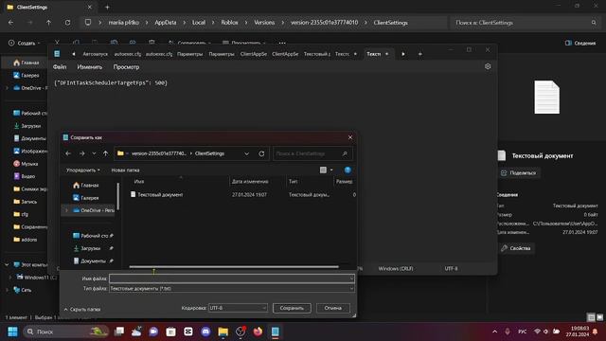Click the Explorer search ClientSettings field
This screenshot has height=341, width=606.
coord(525,23)
